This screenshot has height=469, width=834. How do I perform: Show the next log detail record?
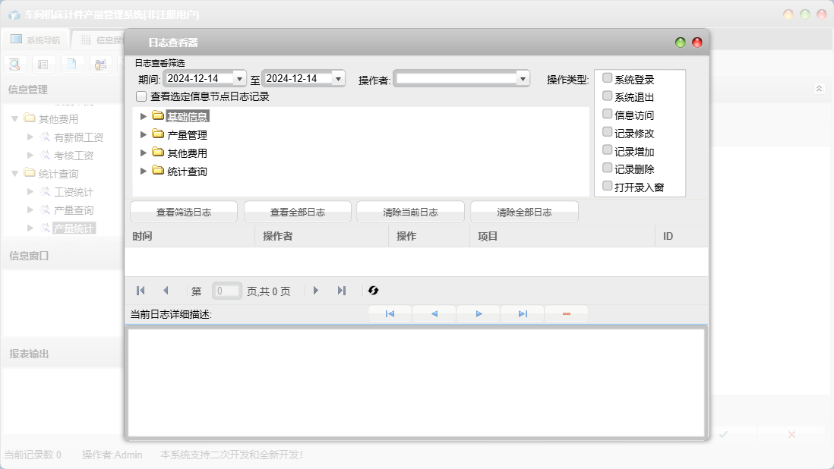click(x=479, y=314)
